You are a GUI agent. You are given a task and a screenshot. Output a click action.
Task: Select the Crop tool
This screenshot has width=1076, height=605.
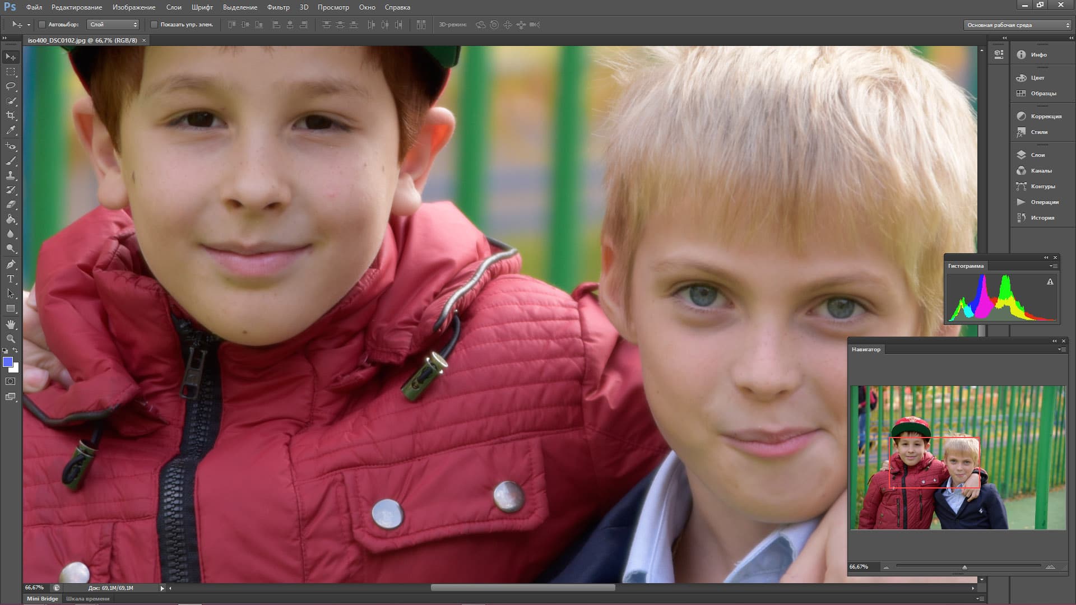tap(11, 115)
